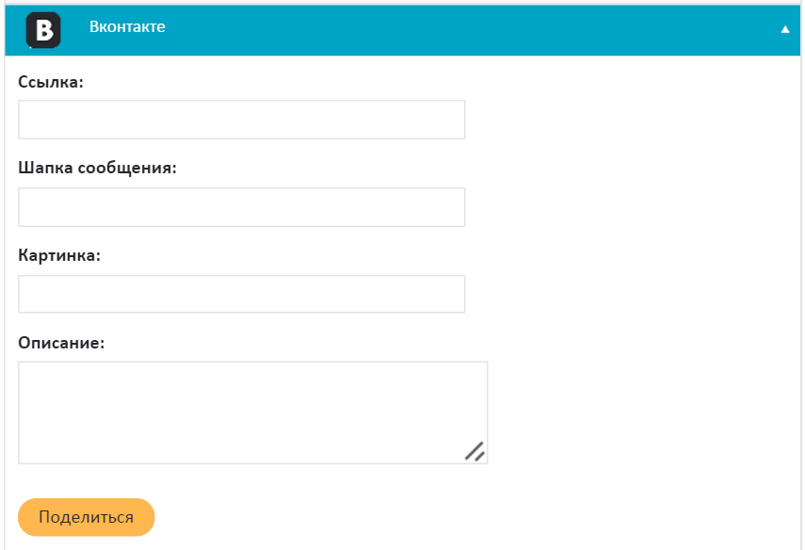Click the picture URL field
The width and height of the screenshot is (805, 550).
pyautogui.click(x=241, y=294)
